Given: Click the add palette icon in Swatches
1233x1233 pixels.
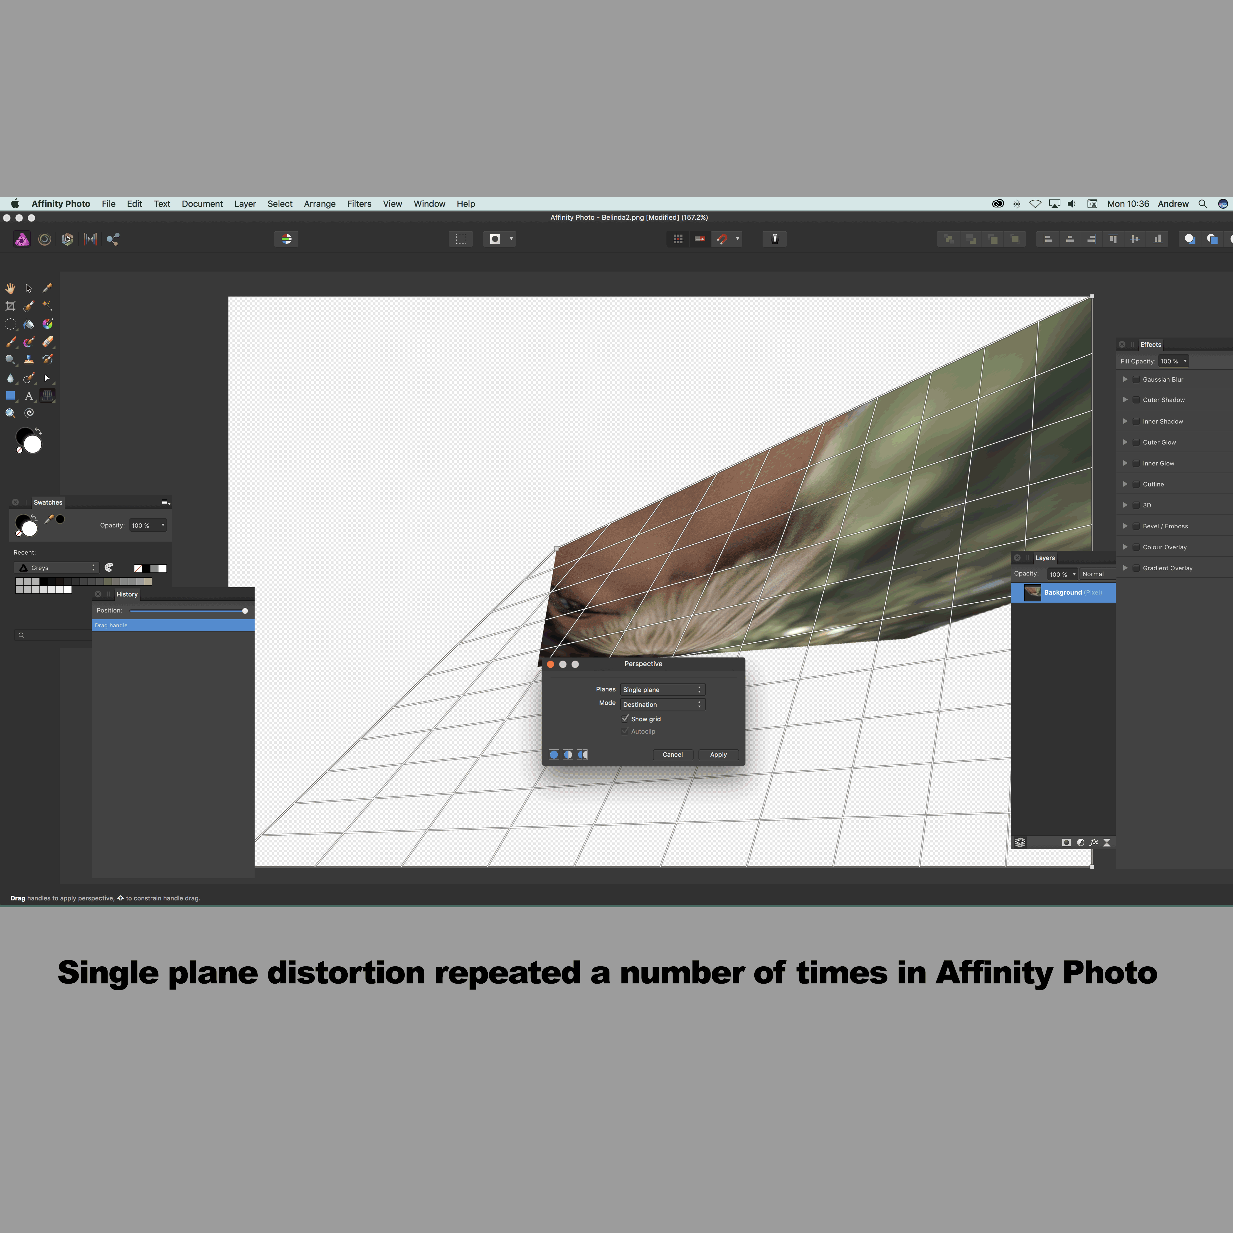Looking at the screenshot, I should click(109, 567).
